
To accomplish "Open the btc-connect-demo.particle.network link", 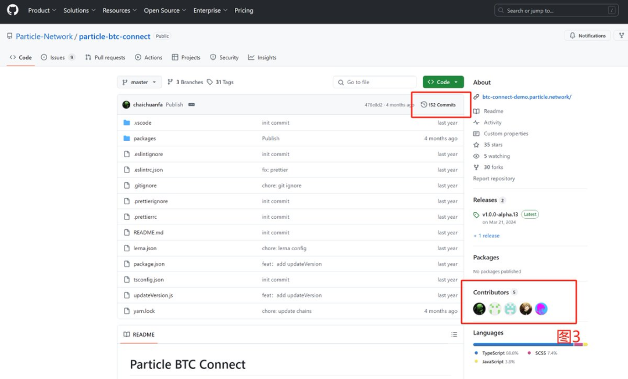I will (526, 97).
